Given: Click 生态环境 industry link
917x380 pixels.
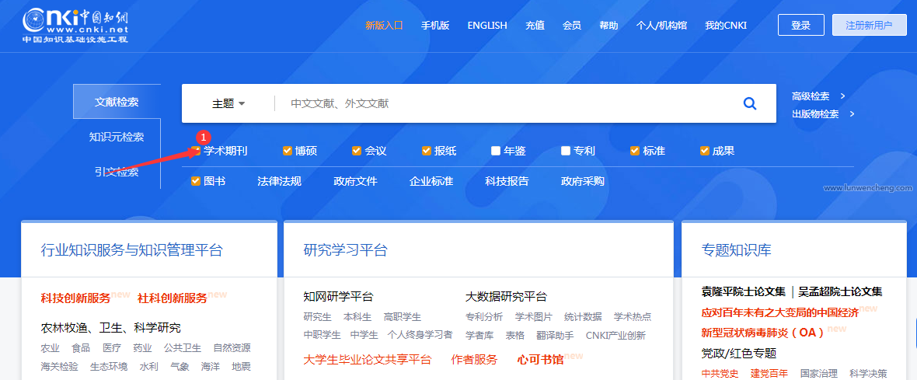Looking at the screenshot, I should click(x=109, y=367).
